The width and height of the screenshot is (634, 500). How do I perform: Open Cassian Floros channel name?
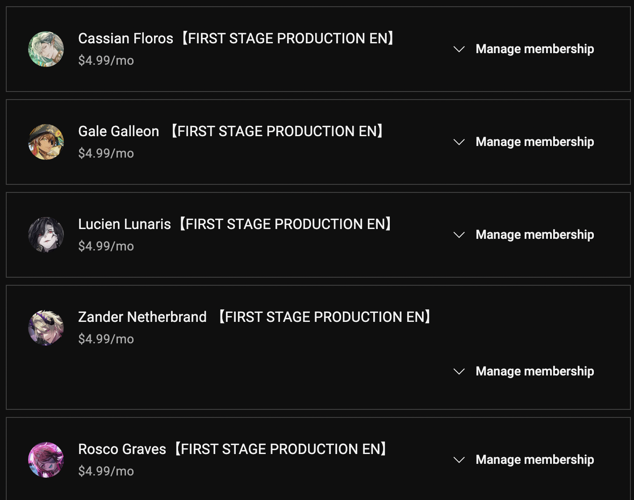[x=237, y=38]
